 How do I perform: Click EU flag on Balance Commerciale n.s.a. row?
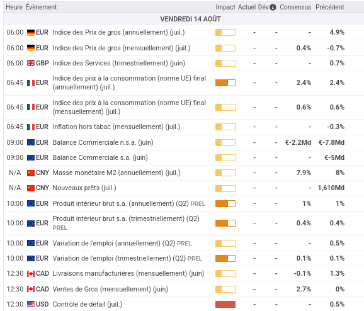[x=31, y=142]
